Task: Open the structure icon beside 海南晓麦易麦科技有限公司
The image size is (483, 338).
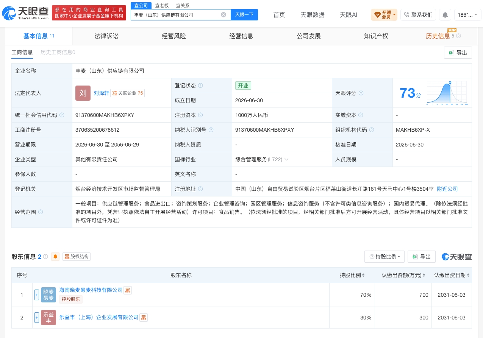Action: coord(128,290)
